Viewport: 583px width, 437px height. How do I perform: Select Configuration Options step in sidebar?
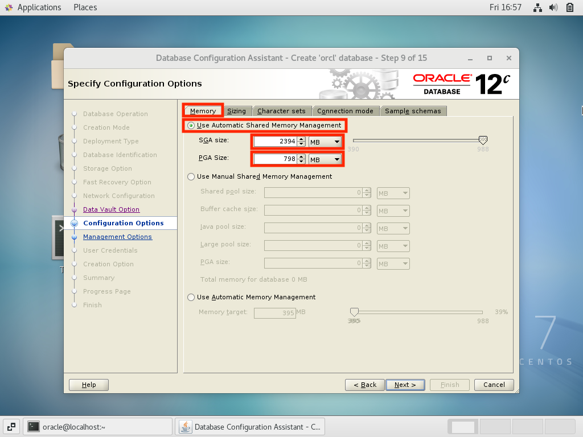coord(124,223)
